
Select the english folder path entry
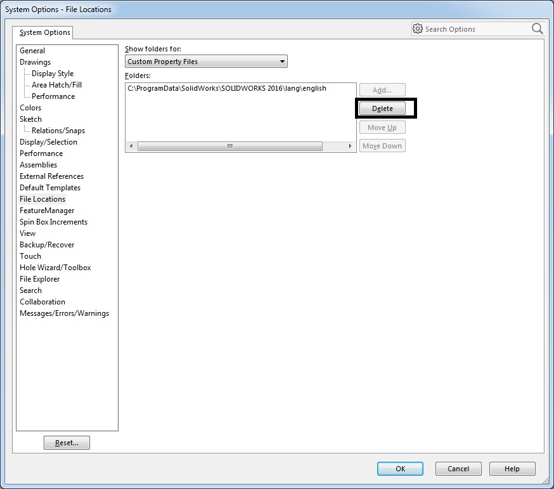tap(227, 89)
